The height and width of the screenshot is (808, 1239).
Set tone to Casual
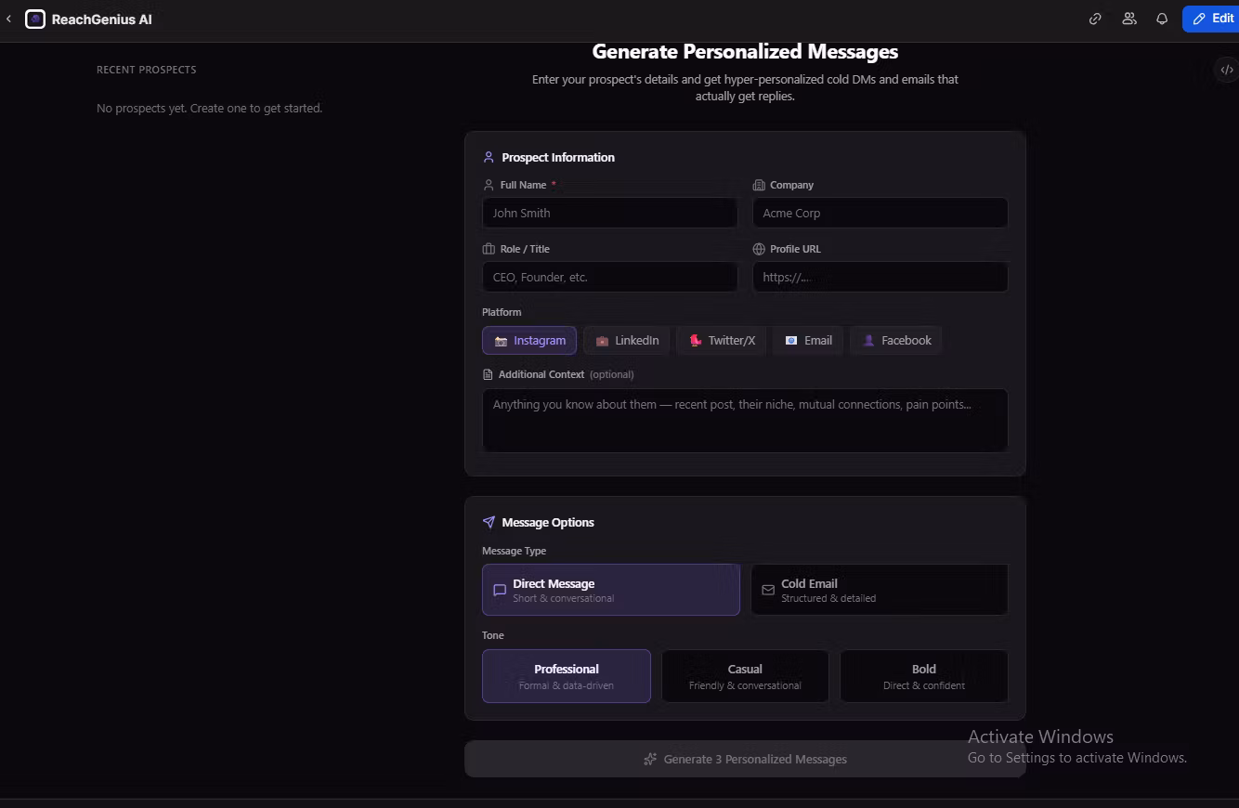coord(745,676)
